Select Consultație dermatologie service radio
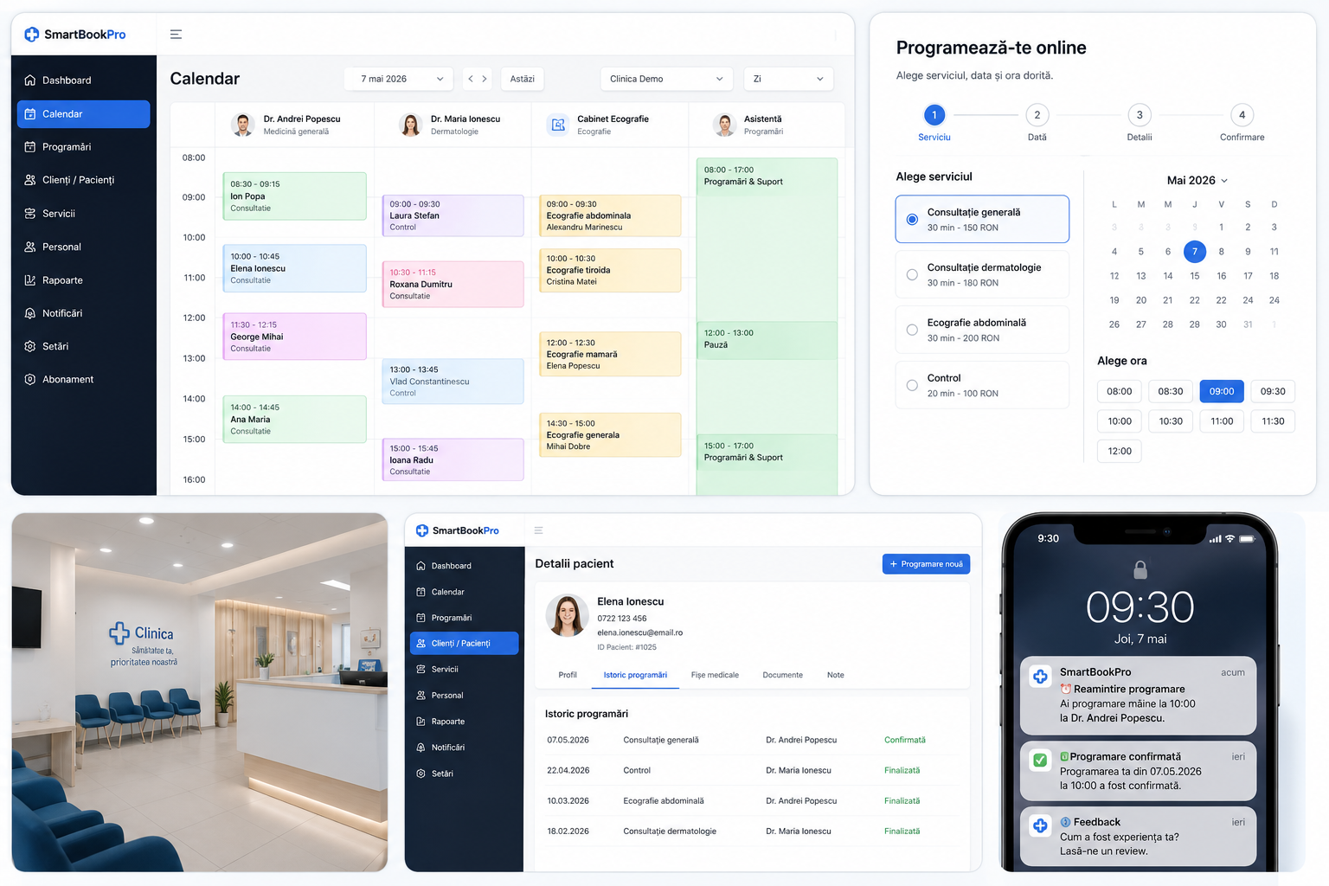The width and height of the screenshot is (1329, 886). 912,274
